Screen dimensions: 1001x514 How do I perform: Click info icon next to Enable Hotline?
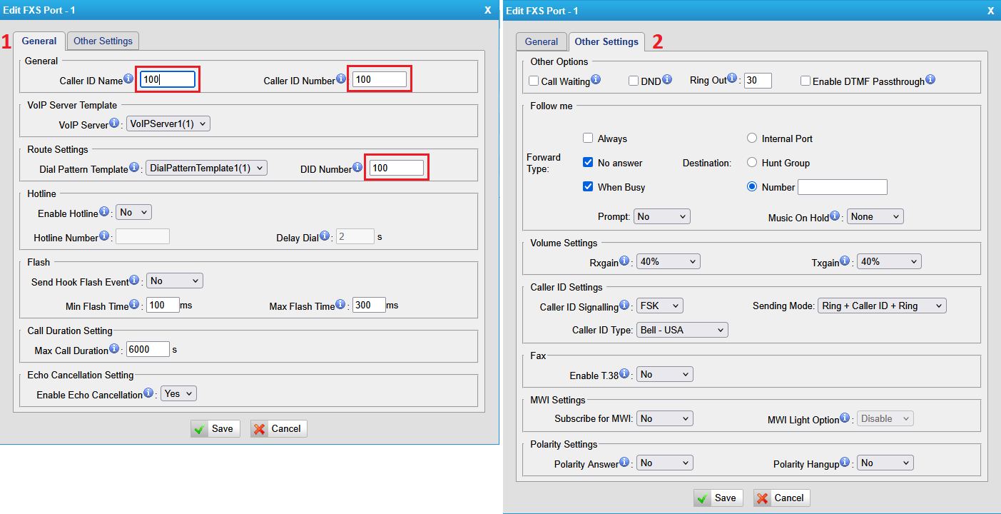point(104,212)
